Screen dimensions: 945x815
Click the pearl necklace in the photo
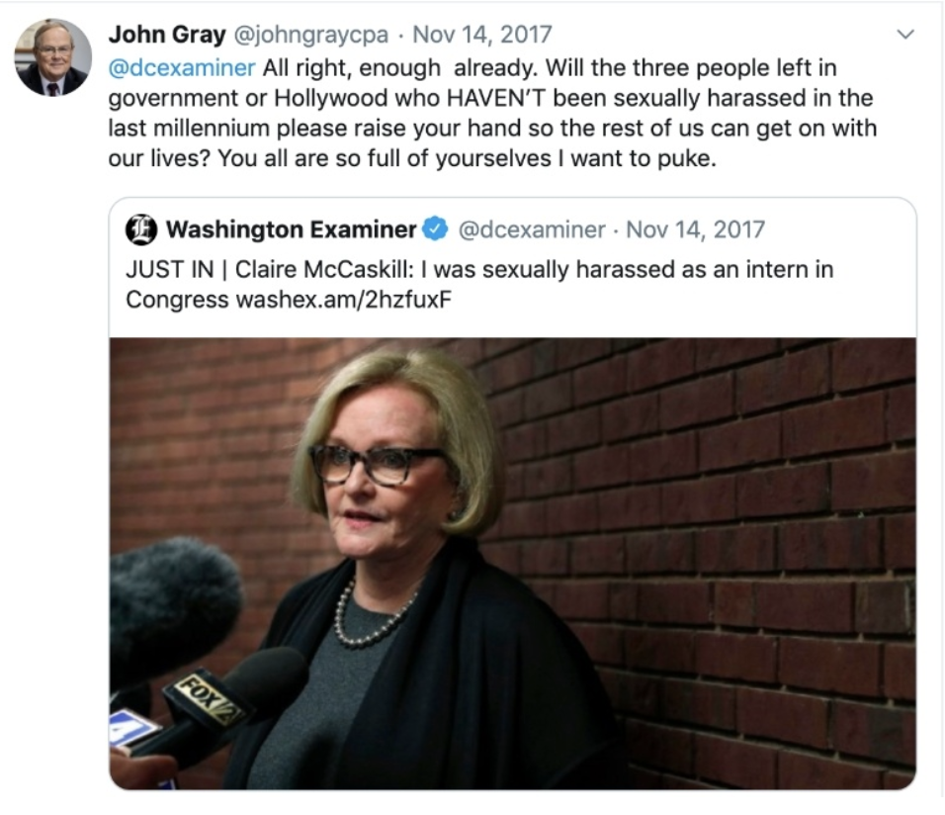[x=368, y=616]
